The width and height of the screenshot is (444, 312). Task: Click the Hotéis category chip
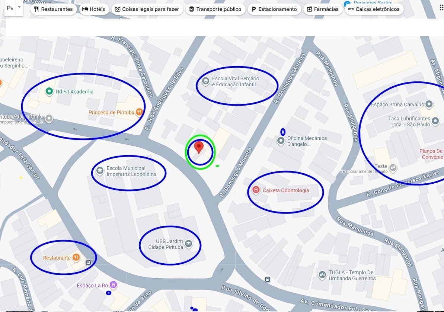pyautogui.click(x=94, y=9)
